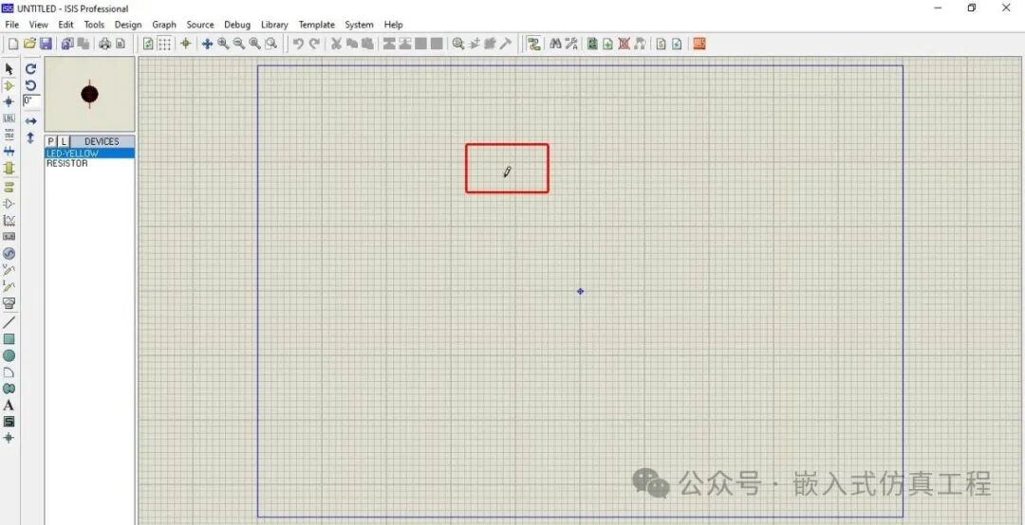Open the Debug menu
The height and width of the screenshot is (525, 1025).
coord(237,25)
